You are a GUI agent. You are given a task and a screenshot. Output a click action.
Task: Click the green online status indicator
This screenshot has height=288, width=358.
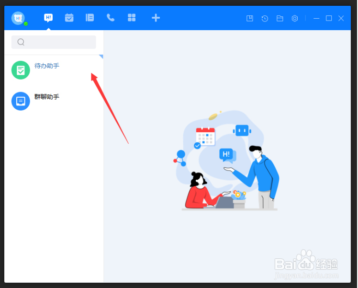(26, 23)
